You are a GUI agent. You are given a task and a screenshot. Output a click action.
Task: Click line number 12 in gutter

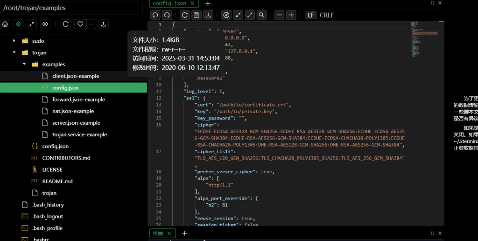pyautogui.click(x=159, y=98)
